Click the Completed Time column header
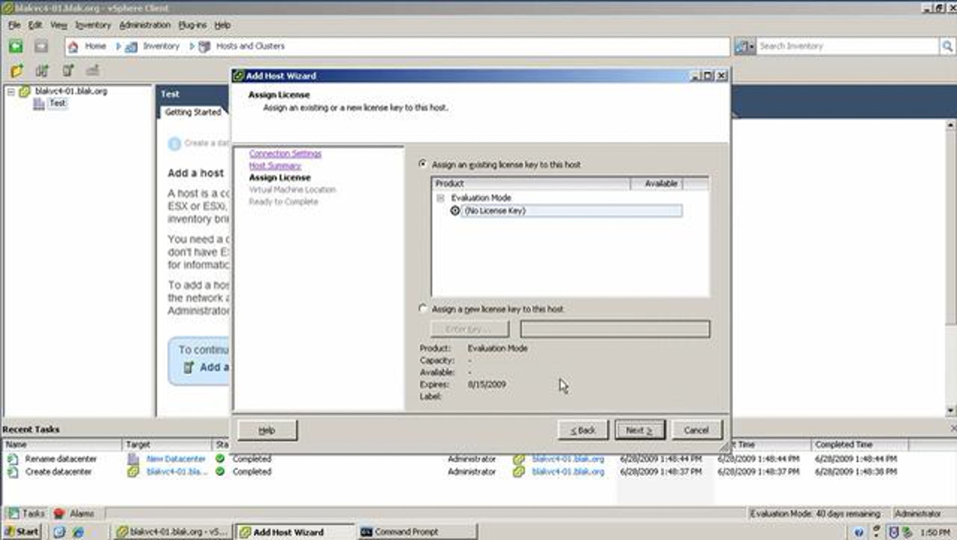The height and width of the screenshot is (540, 957). click(860, 444)
